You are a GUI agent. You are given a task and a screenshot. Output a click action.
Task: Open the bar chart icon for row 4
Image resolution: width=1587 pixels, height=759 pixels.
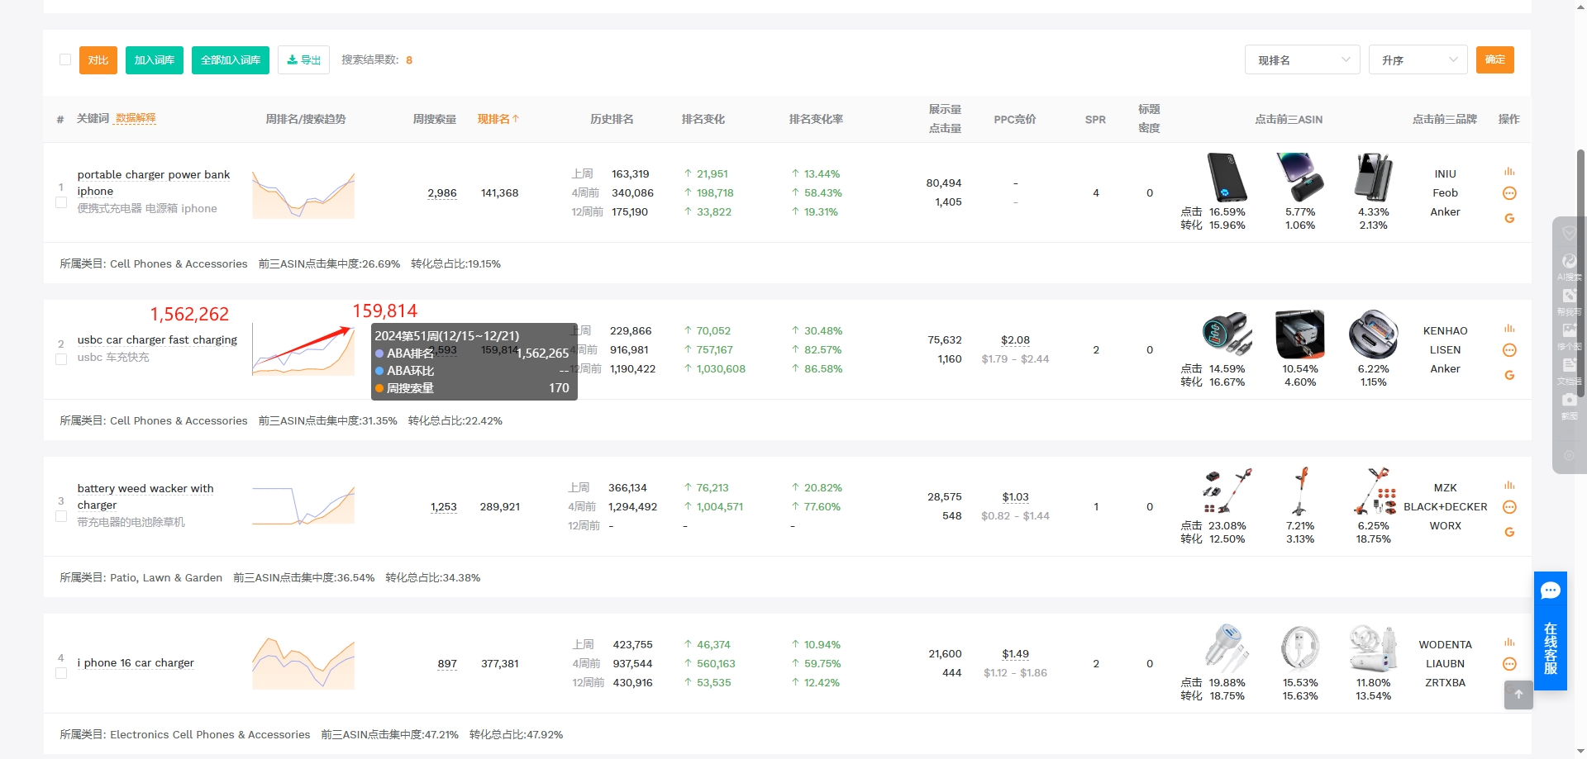(x=1509, y=643)
